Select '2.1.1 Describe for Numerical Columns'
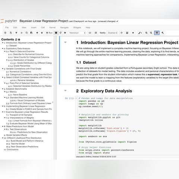The height and width of the screenshot is (179, 179). click(x=26, y=54)
